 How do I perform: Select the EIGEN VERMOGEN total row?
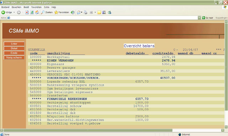[x=126, y=61]
